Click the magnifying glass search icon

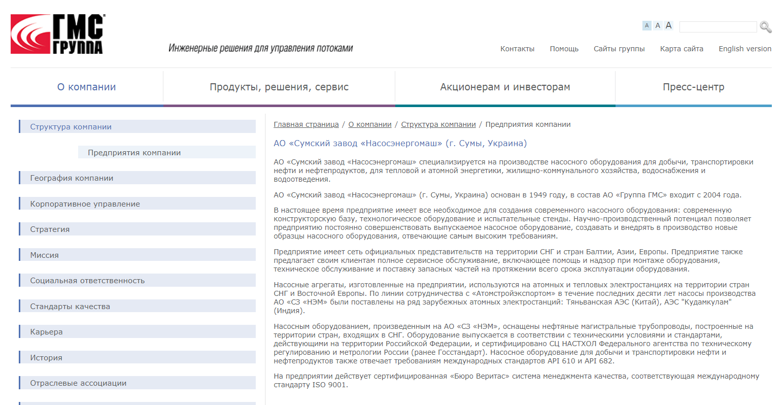(766, 27)
